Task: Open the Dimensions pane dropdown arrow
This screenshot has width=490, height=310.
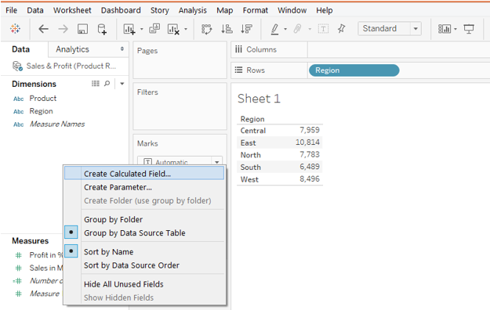Action: coord(122,84)
